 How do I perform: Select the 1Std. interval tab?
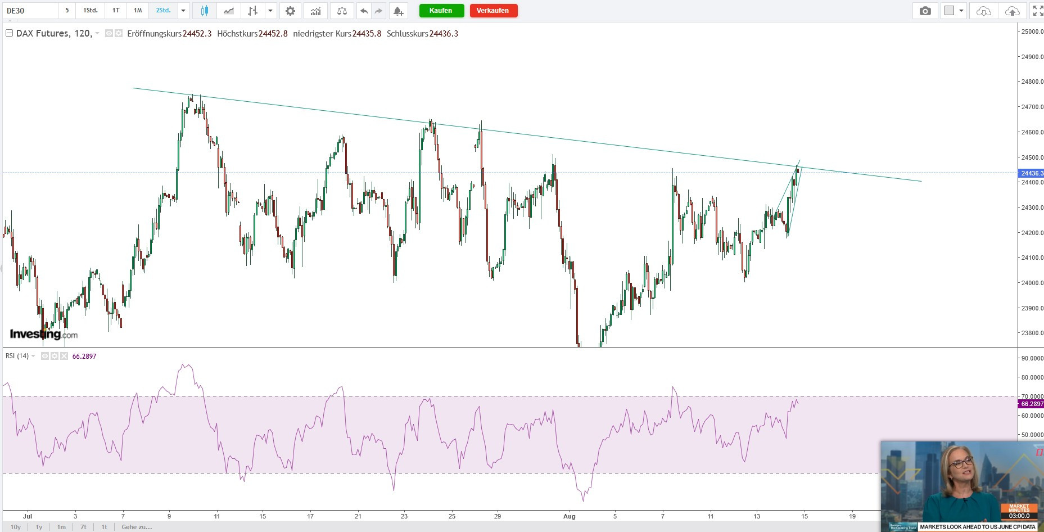[x=90, y=11]
